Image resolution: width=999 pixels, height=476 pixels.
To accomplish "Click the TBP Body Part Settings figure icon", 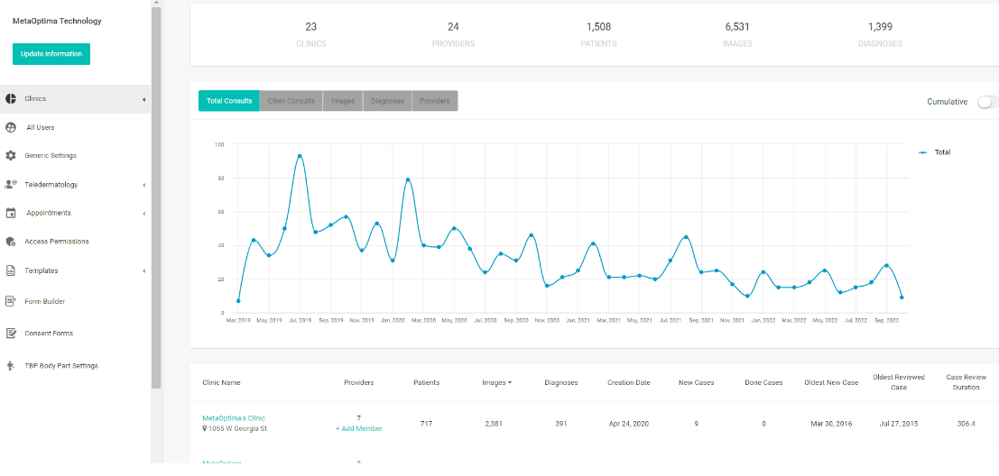I will point(10,366).
